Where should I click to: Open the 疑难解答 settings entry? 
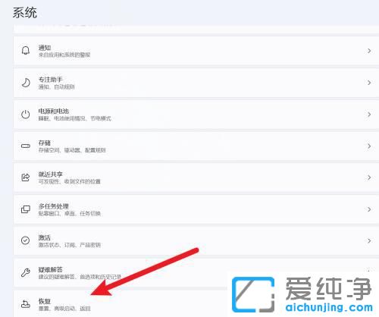(x=196, y=272)
